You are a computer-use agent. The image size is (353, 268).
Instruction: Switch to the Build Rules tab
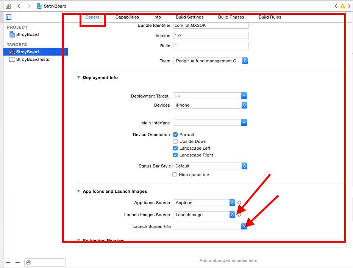[270, 17]
